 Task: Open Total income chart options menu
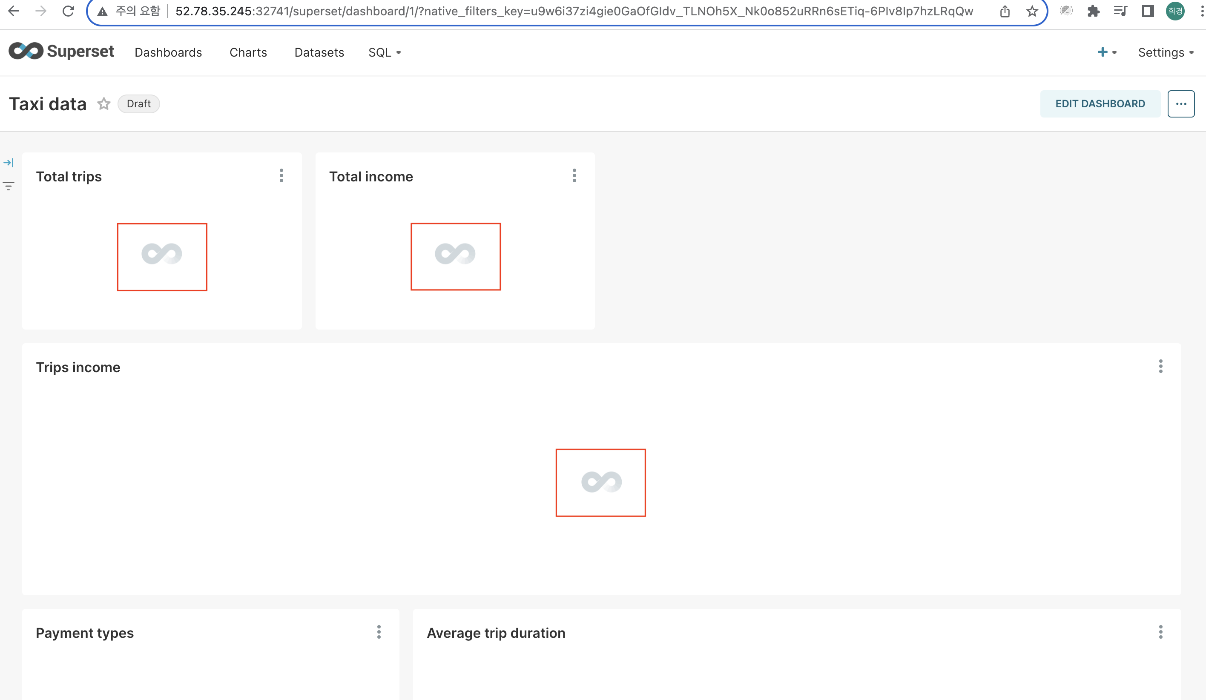pos(574,175)
